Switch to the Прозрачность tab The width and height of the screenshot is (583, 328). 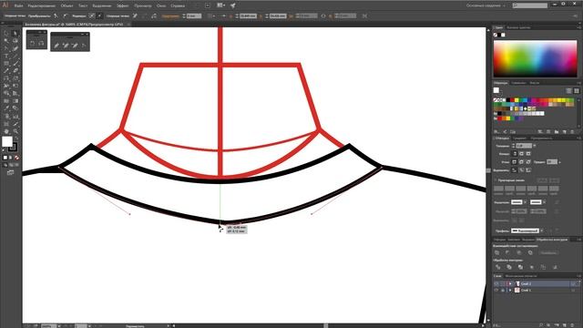(541, 138)
